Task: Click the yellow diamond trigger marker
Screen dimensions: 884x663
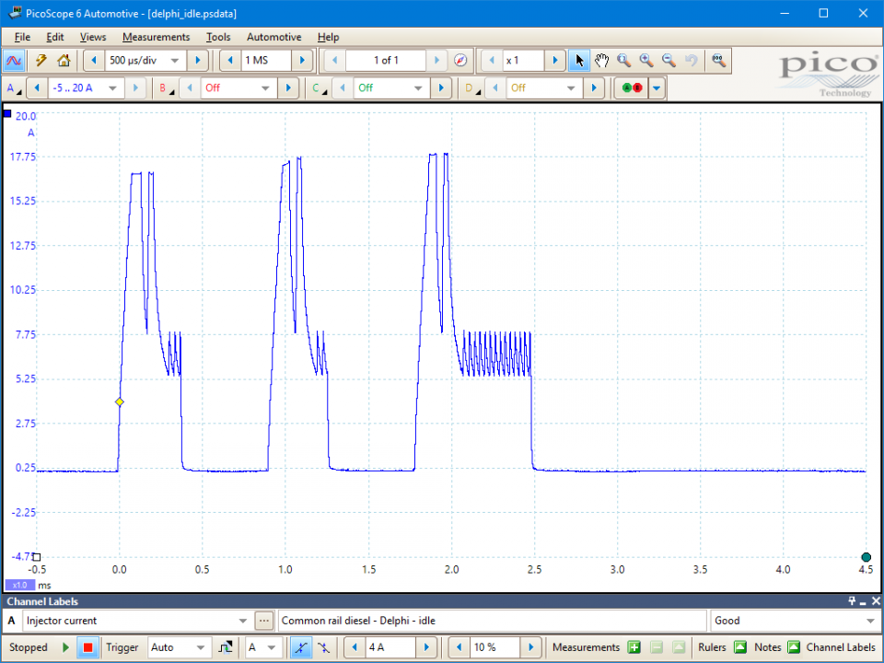Action: [120, 402]
